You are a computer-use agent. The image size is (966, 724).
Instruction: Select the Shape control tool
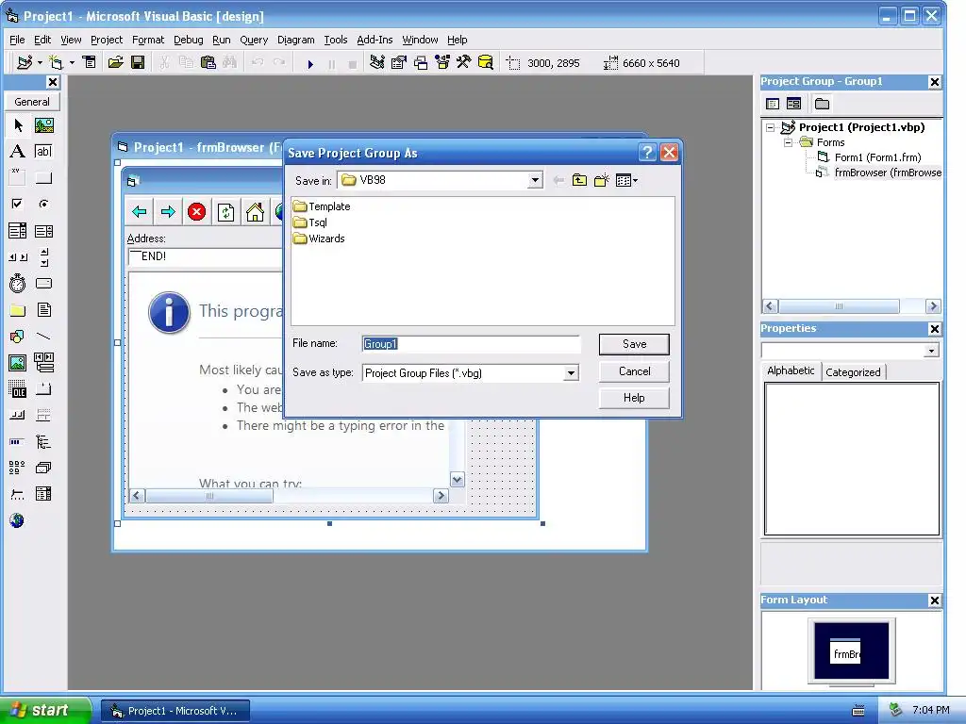click(x=18, y=337)
